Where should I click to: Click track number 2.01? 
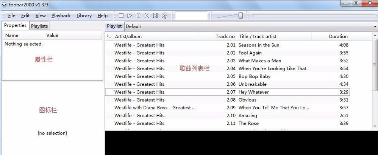pos(231,45)
